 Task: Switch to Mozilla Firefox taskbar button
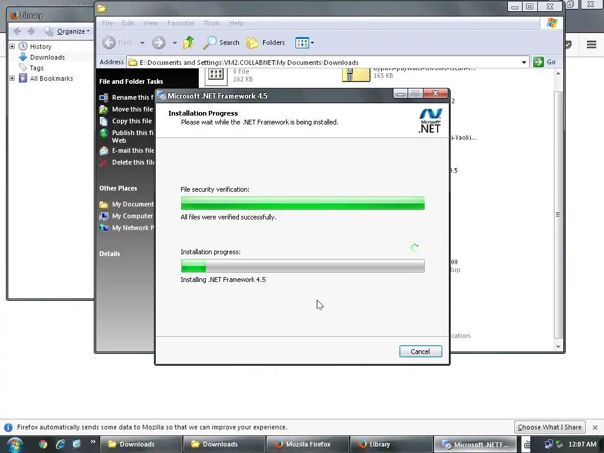tap(308, 444)
